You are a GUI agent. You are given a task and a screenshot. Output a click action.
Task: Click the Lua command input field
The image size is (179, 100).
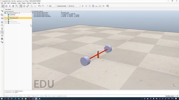pyautogui.click(x=84, y=96)
